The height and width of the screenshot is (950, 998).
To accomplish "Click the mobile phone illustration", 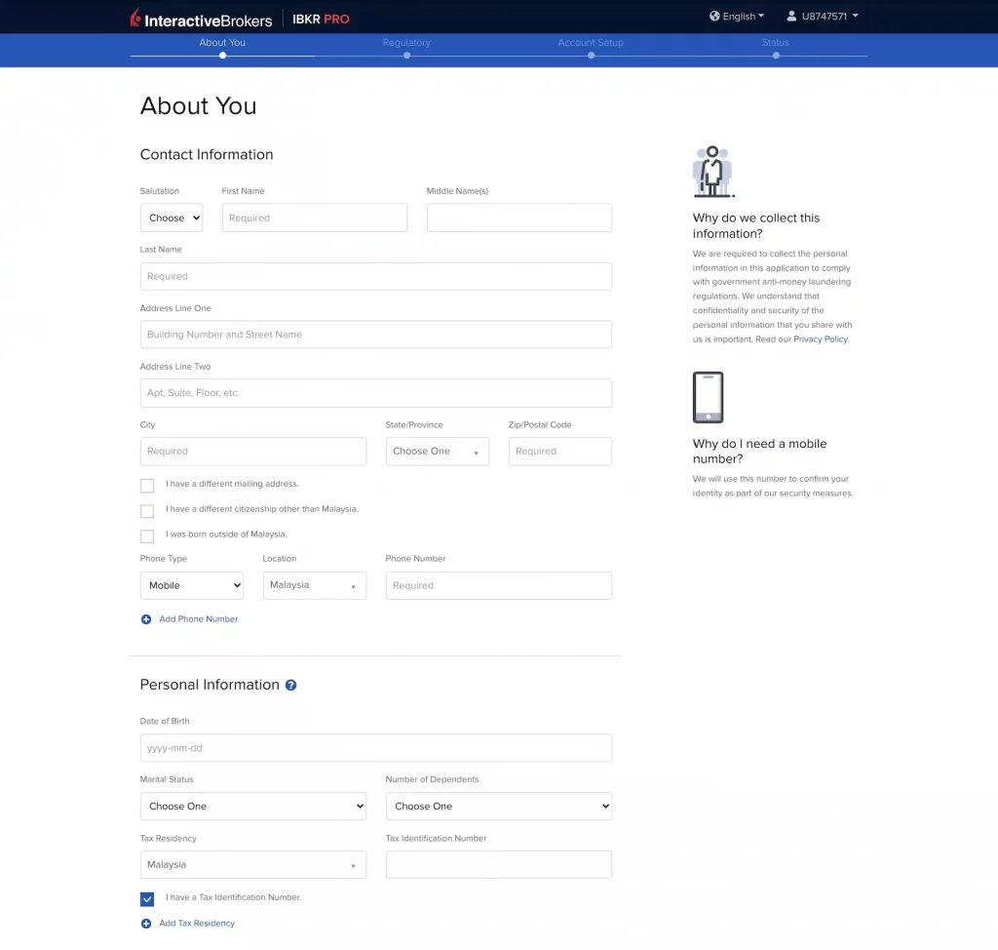I will (x=708, y=397).
